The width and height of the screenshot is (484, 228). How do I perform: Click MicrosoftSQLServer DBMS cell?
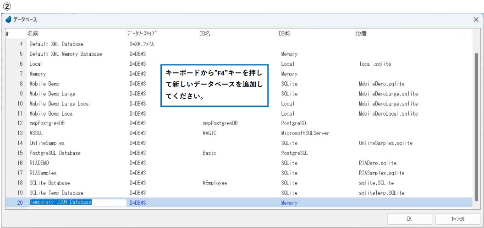(x=305, y=133)
